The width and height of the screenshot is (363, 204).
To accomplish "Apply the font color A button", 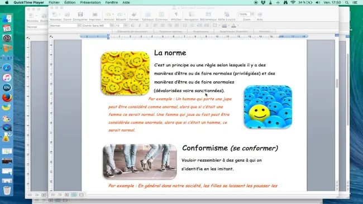I will click(x=233, y=26).
